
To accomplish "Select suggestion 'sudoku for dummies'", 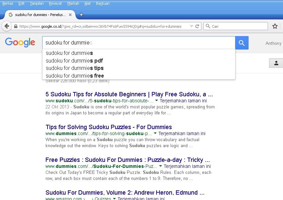I will (x=138, y=53).
